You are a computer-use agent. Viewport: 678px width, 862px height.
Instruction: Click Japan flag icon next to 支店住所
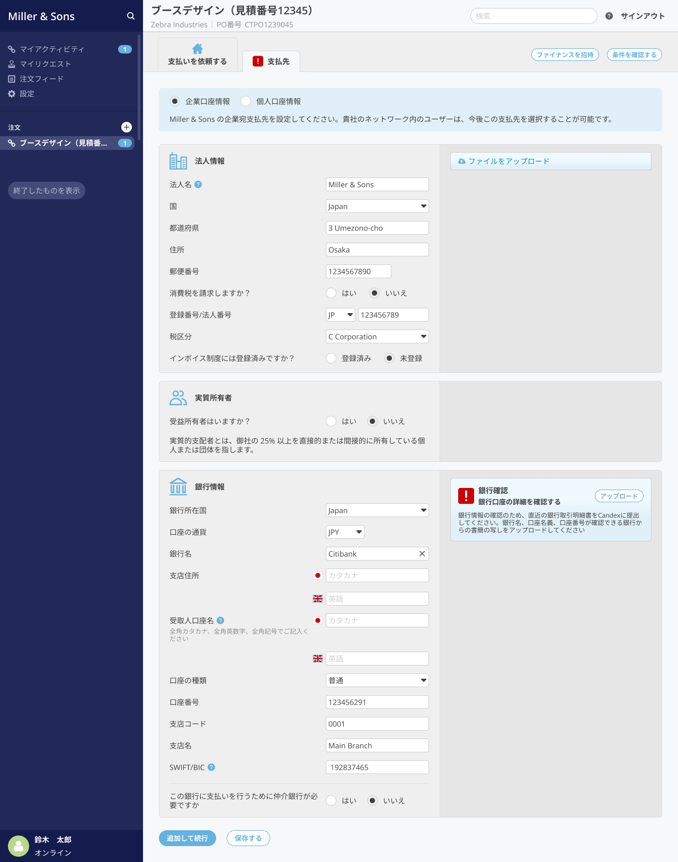[318, 575]
